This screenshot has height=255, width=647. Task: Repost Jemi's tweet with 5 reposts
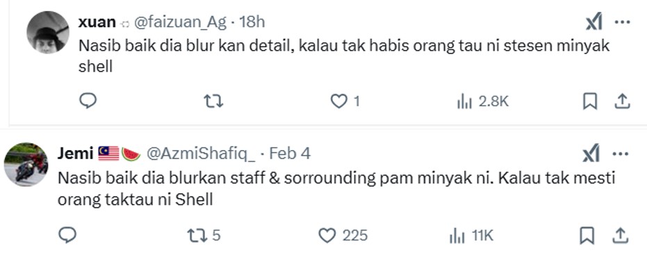point(204,236)
